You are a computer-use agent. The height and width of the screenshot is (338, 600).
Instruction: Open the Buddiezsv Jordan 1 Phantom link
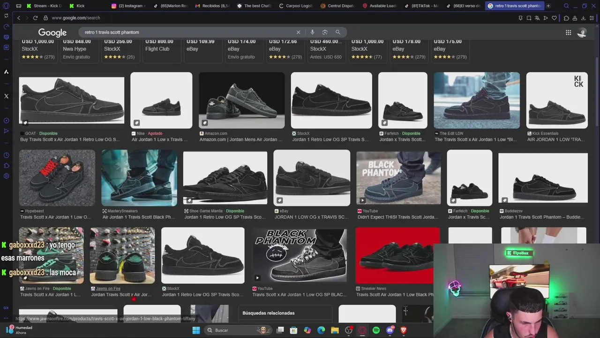pyautogui.click(x=542, y=217)
